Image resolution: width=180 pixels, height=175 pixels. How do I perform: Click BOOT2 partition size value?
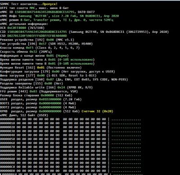(50, 108)
